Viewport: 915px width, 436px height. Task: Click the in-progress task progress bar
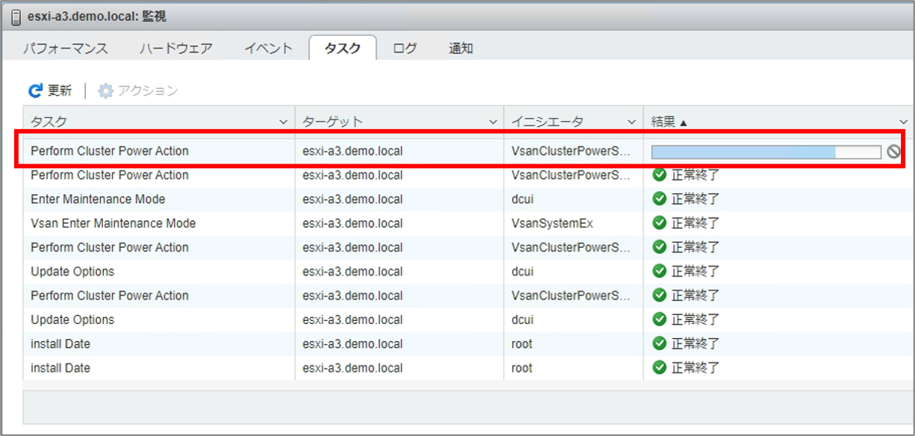[766, 152]
